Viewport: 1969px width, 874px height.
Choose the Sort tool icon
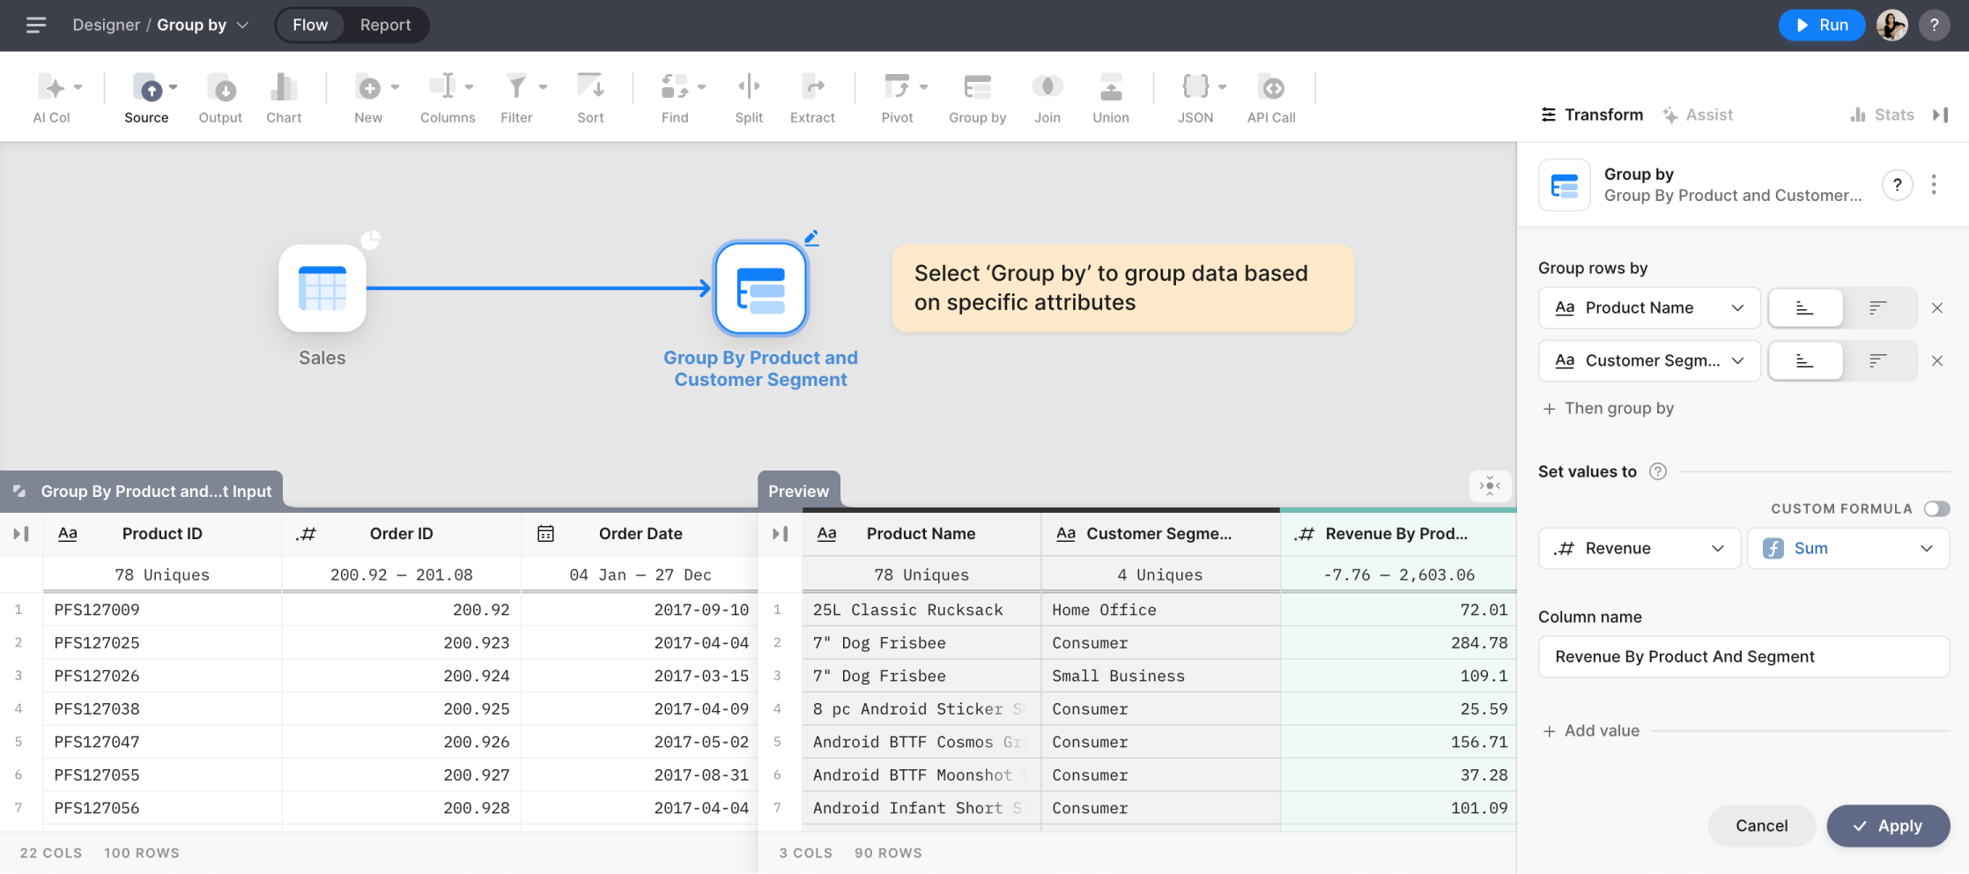pos(590,88)
